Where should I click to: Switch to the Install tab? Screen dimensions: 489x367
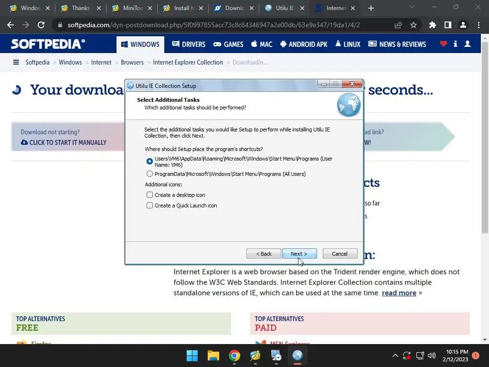(183, 8)
